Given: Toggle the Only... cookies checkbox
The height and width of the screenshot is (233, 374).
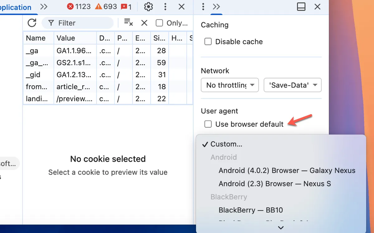Looking at the screenshot, I should (x=159, y=23).
